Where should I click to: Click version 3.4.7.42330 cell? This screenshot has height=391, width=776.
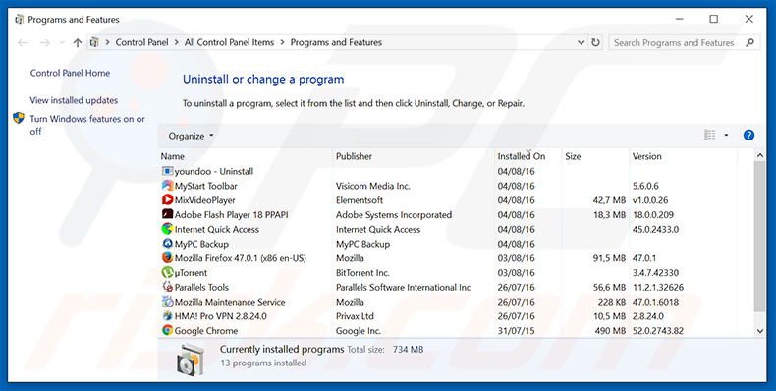pos(655,273)
